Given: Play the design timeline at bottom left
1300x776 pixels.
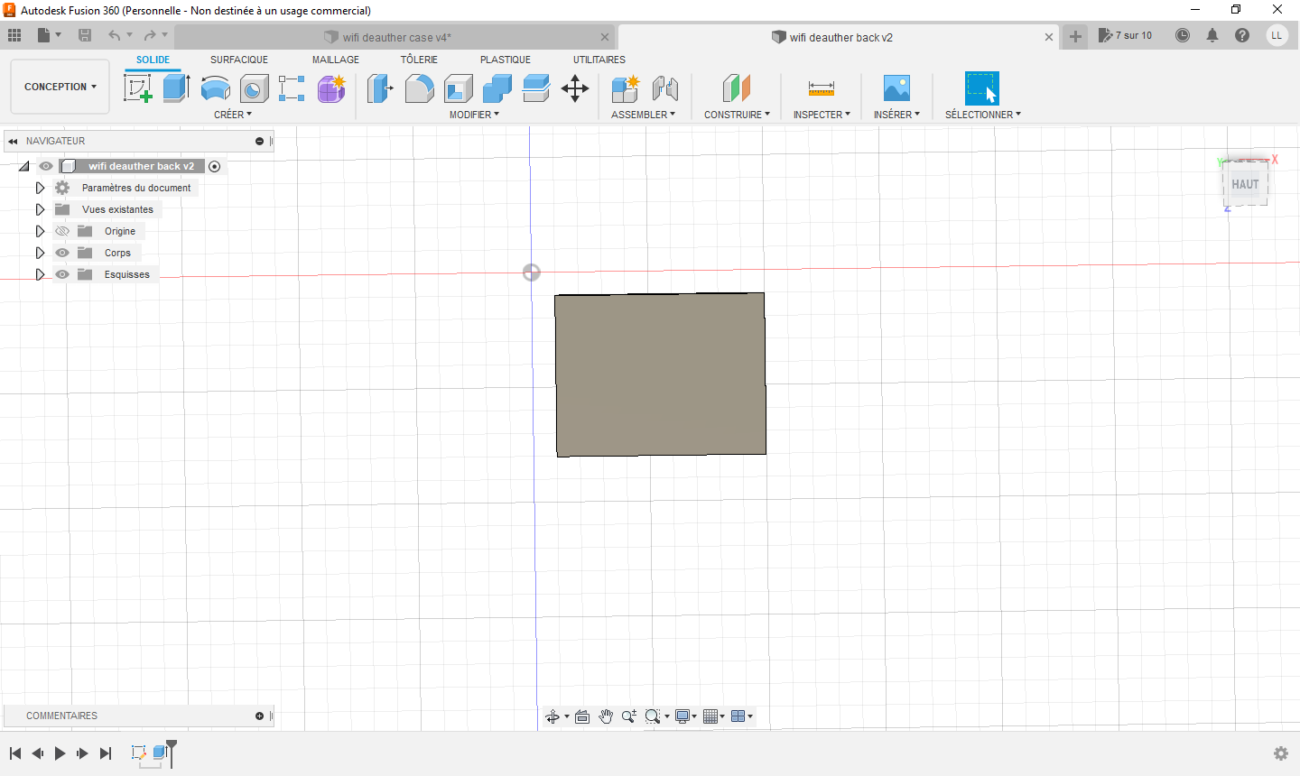Looking at the screenshot, I should 59,753.
